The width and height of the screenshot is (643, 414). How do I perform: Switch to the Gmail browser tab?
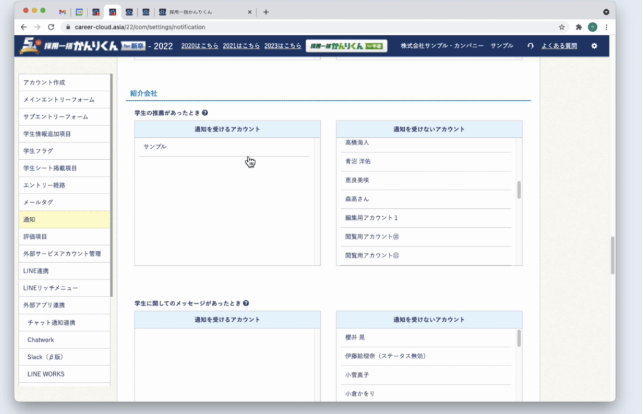[x=62, y=12]
